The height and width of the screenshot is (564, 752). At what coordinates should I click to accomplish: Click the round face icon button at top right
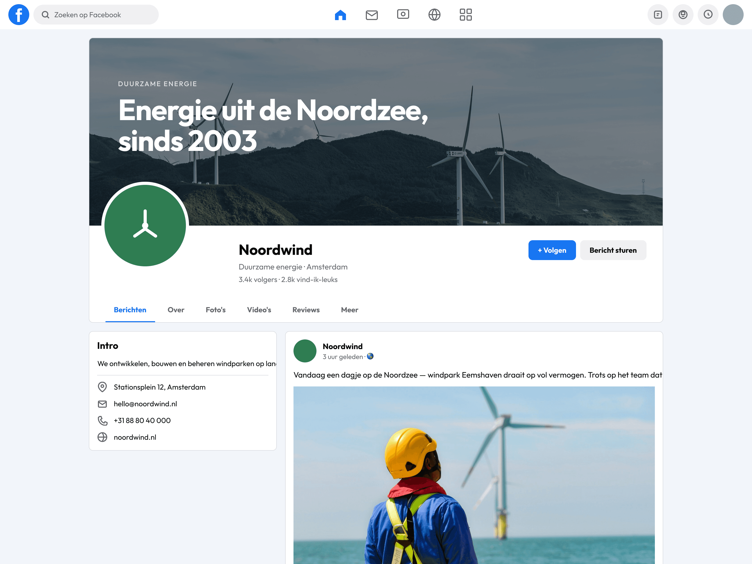pos(683,15)
